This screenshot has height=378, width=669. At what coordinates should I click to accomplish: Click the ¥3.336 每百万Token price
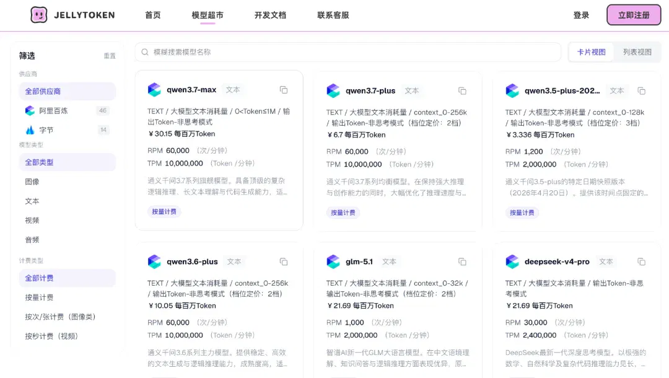pyautogui.click(x=540, y=135)
